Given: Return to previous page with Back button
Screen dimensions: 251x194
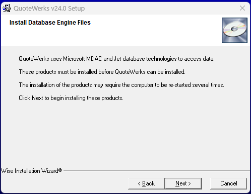Looking at the screenshot, I should 146,183.
